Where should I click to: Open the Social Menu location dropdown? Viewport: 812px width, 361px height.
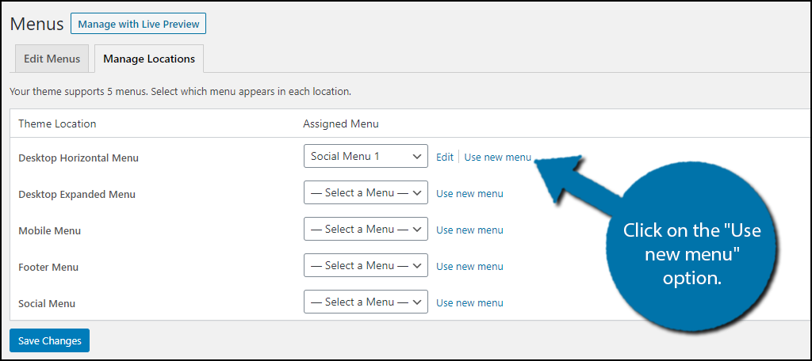pos(366,302)
